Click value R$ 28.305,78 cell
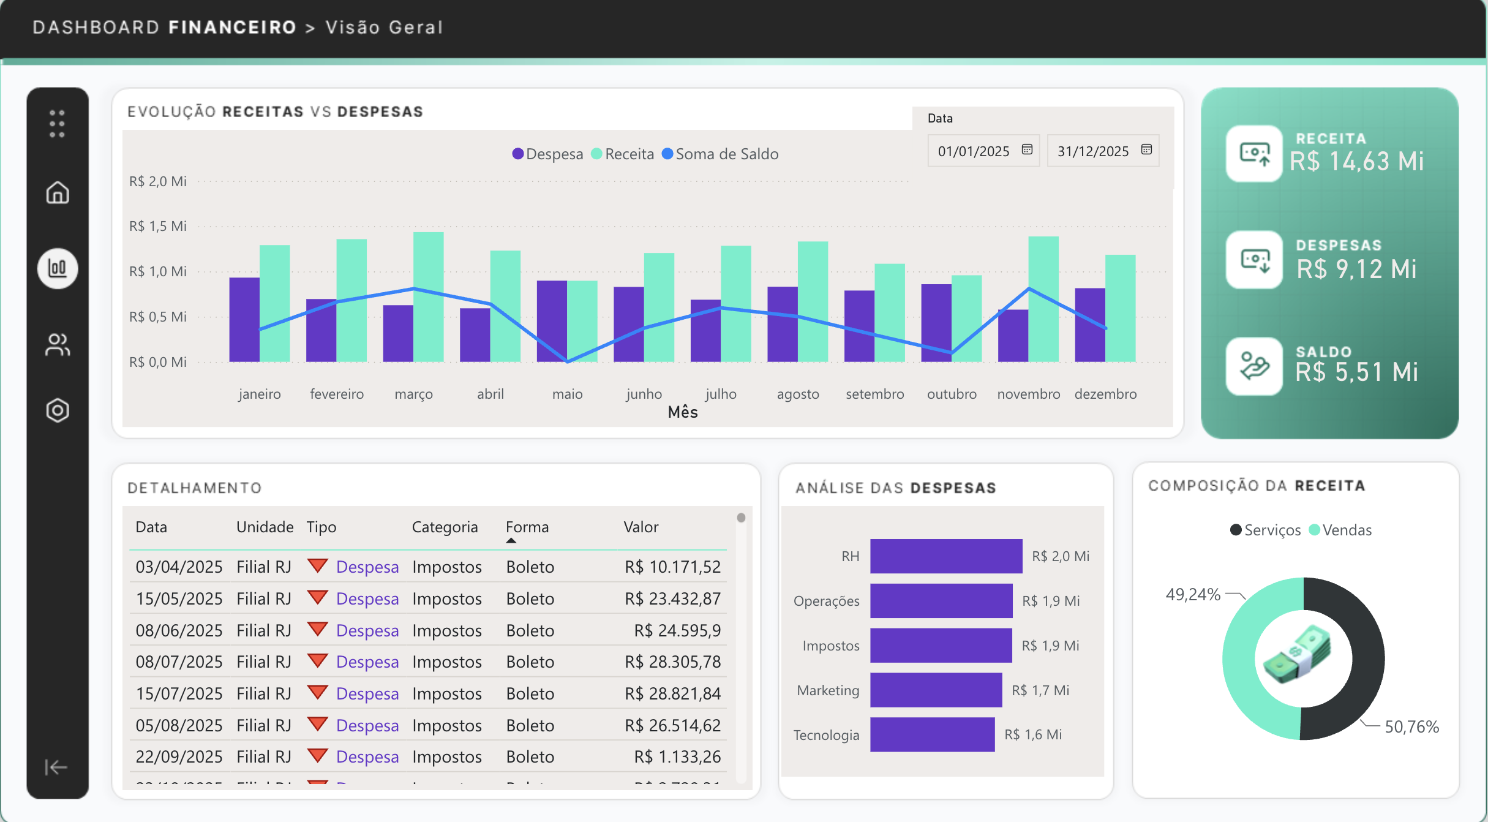 pyautogui.click(x=672, y=662)
